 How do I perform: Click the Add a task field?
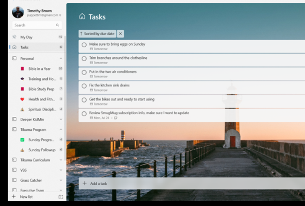[x=192, y=183]
